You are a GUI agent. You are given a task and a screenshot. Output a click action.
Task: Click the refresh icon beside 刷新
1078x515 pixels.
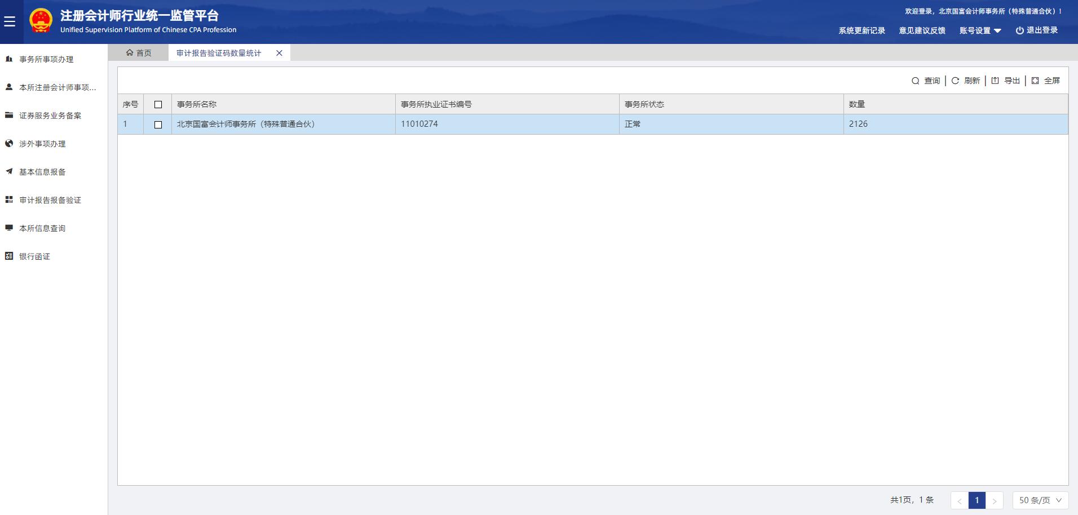[x=955, y=81]
